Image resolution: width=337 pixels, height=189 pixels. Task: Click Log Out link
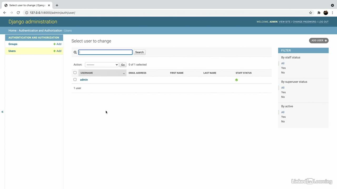[x=324, y=22]
